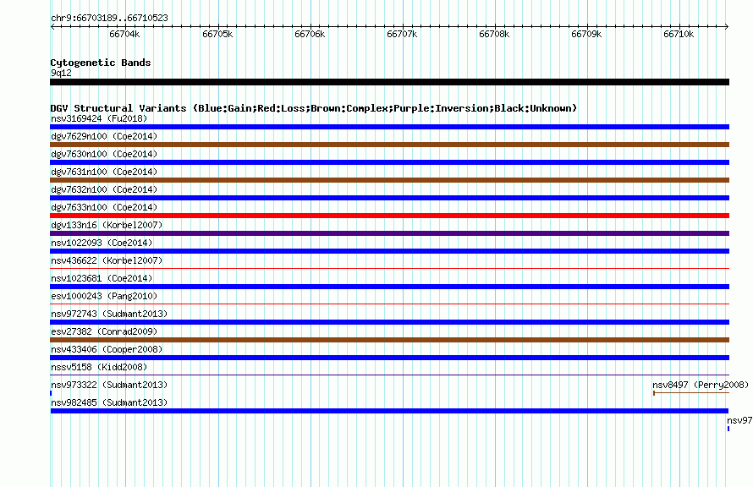Viewport: 753px width, 487px height.
Task: Click the chr9:66703189..66710523 coordinate label
Action: pyautogui.click(x=109, y=18)
